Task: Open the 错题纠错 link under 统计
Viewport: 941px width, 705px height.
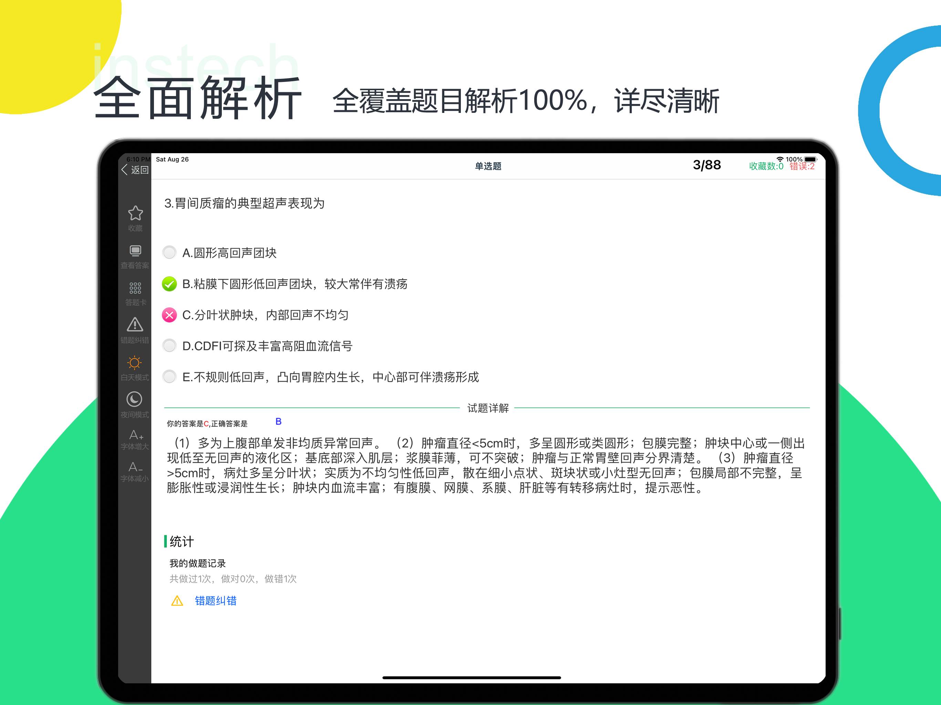Action: click(x=216, y=601)
